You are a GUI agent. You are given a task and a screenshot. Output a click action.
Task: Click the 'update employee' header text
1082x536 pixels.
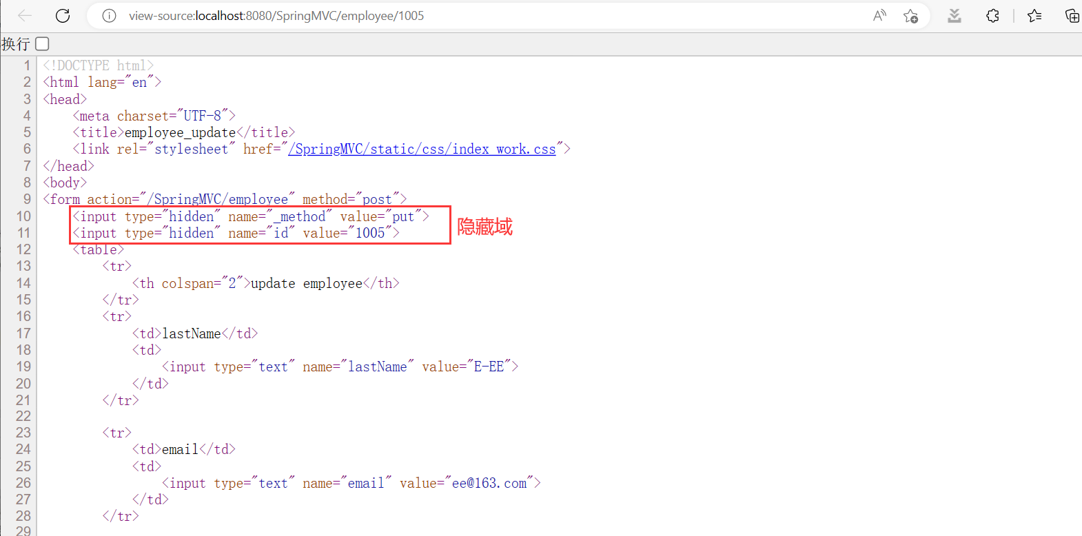pyautogui.click(x=307, y=283)
